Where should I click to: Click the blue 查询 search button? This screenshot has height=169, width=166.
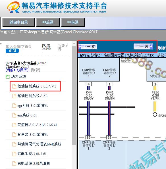[x=12, y=51]
